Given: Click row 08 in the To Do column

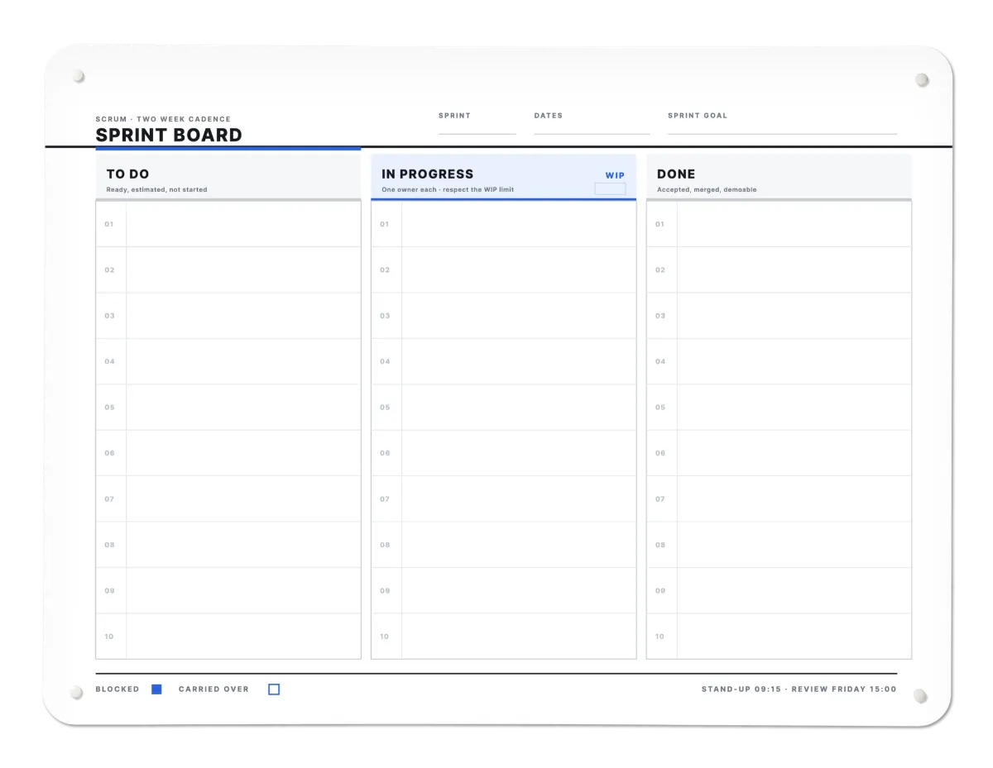Looking at the screenshot, I should click(x=228, y=545).
